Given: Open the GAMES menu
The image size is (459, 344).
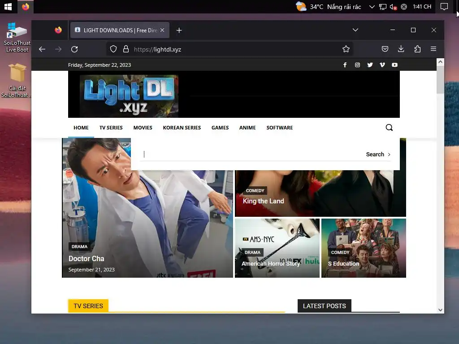Looking at the screenshot, I should coord(220,128).
